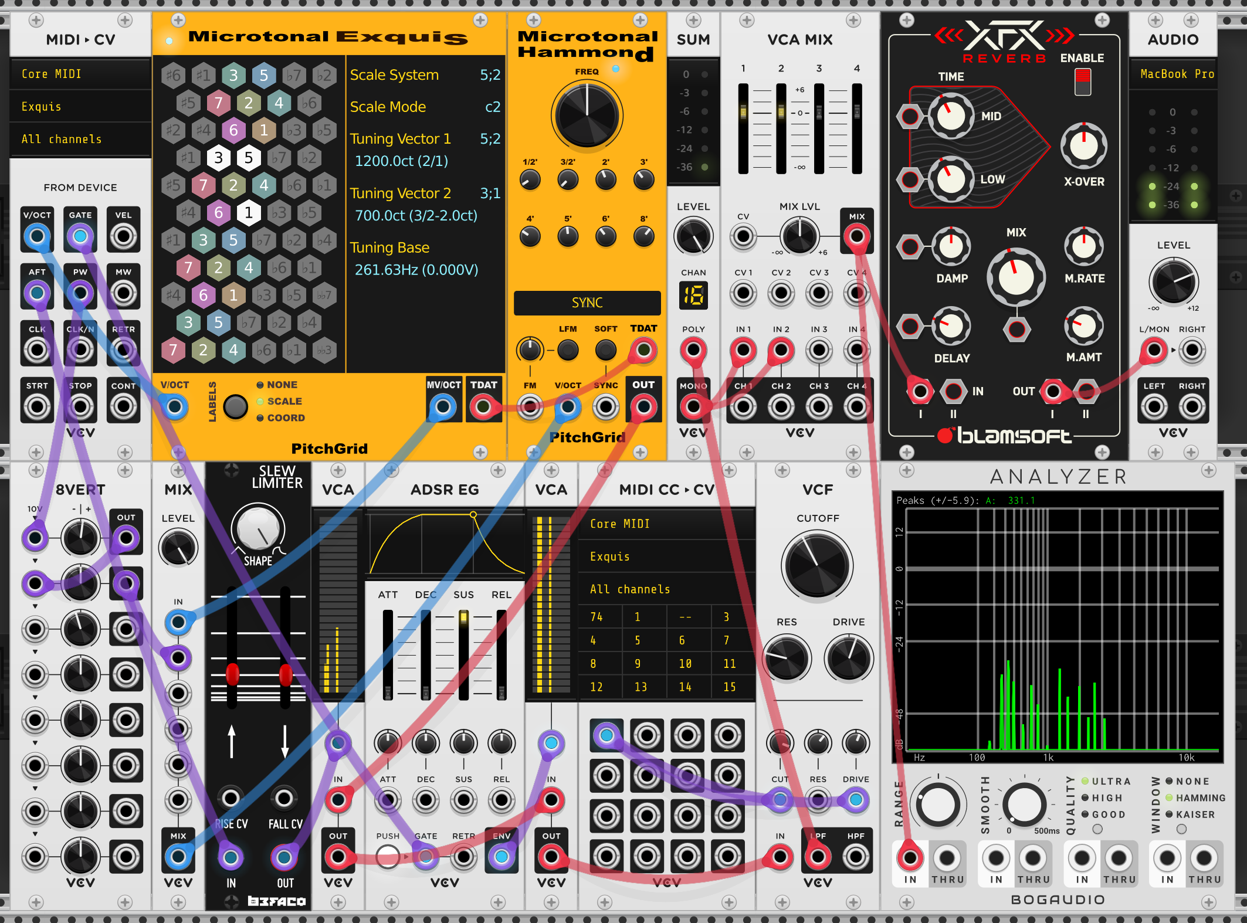Viewport: 1247px width, 923px height.
Task: Click the CUTOFF knob on VCF
Action: [817, 565]
